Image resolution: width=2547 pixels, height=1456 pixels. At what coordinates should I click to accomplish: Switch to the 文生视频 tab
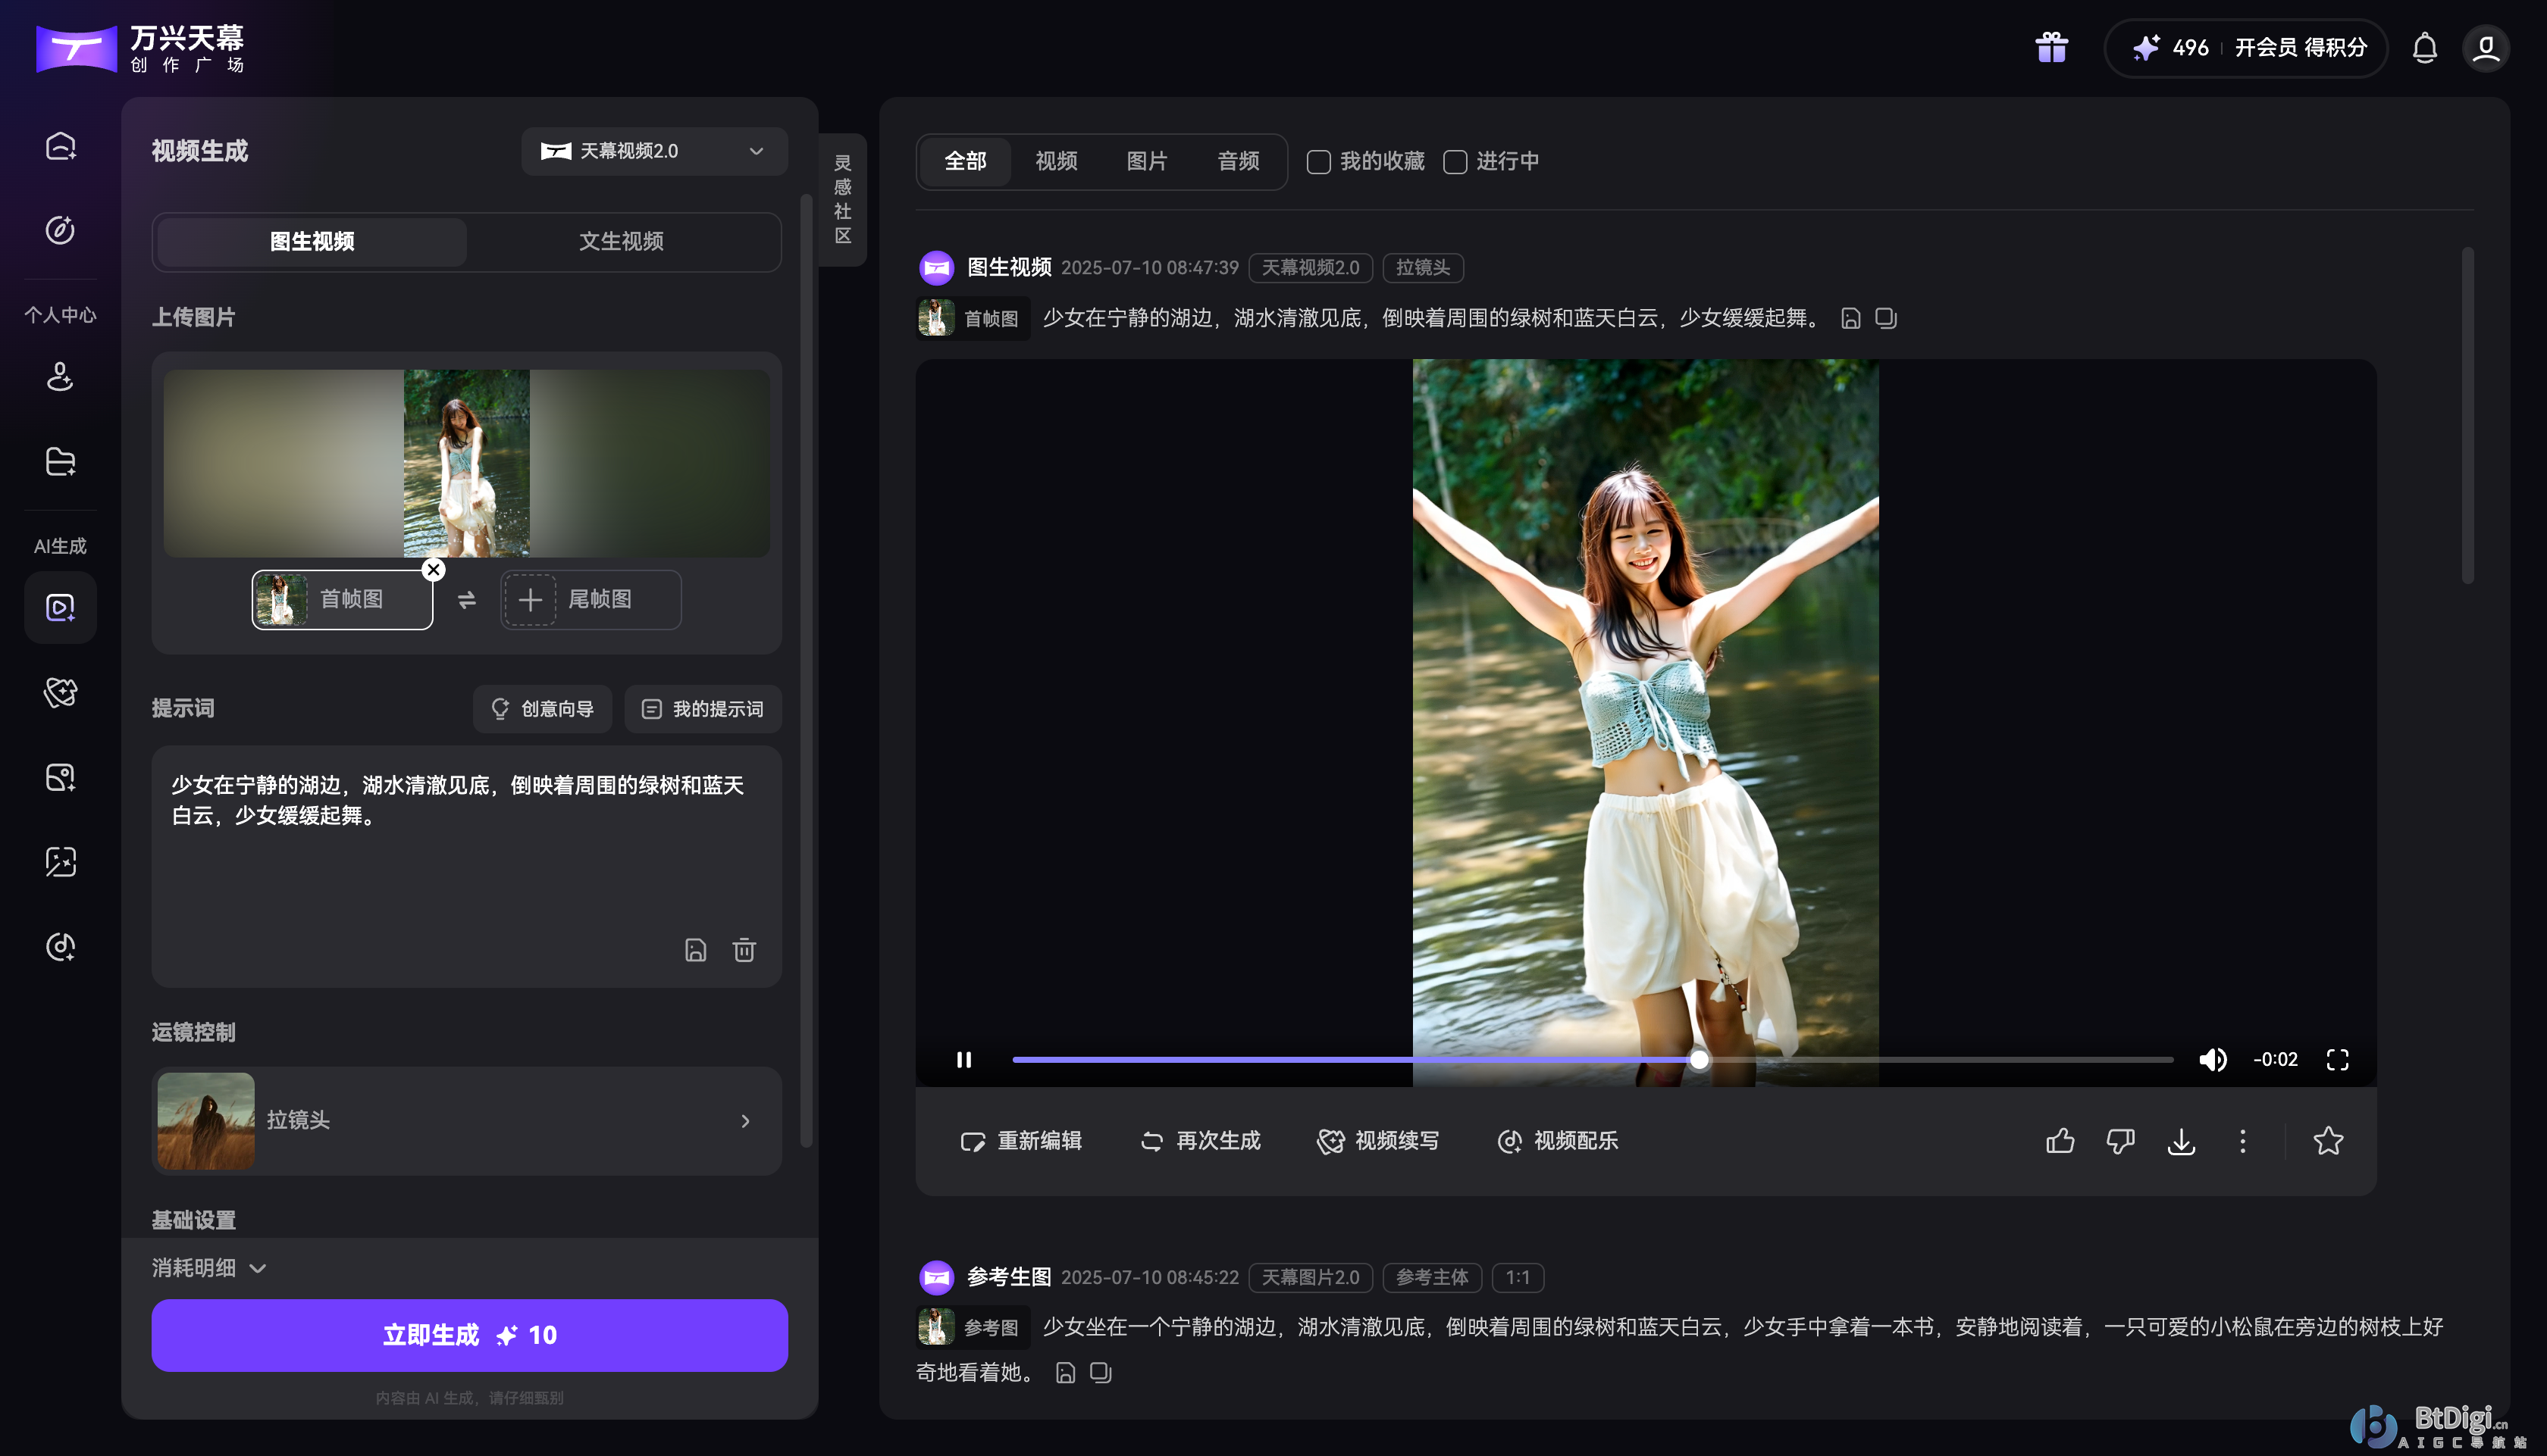click(620, 241)
